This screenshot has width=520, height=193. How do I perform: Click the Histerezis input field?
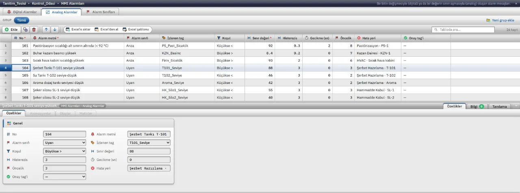coord(65,160)
